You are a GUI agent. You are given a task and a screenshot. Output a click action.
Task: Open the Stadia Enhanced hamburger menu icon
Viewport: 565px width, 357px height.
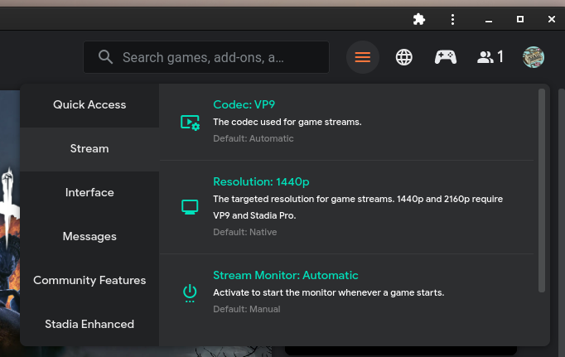[363, 57]
